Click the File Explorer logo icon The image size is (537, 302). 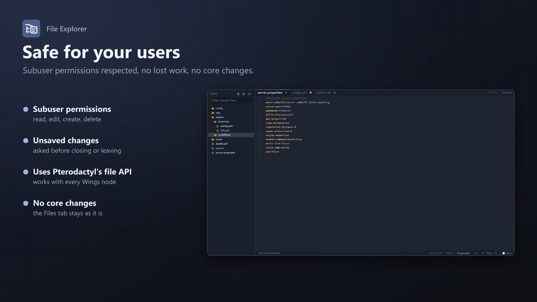click(x=31, y=29)
